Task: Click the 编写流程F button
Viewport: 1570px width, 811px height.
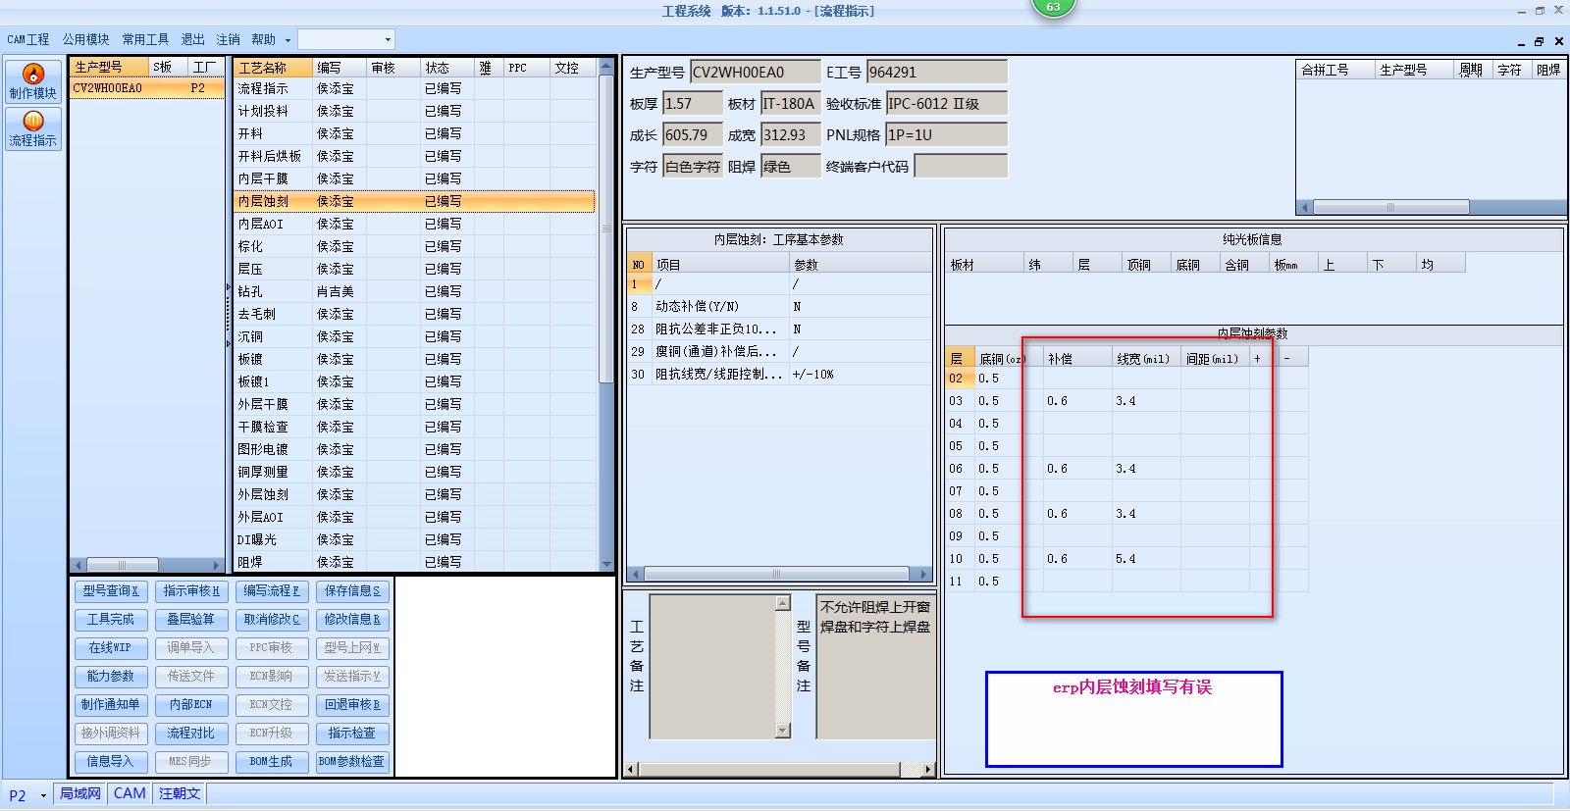Action: click(x=272, y=591)
